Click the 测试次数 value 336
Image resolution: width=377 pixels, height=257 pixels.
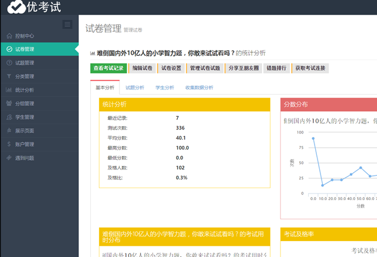(x=180, y=128)
